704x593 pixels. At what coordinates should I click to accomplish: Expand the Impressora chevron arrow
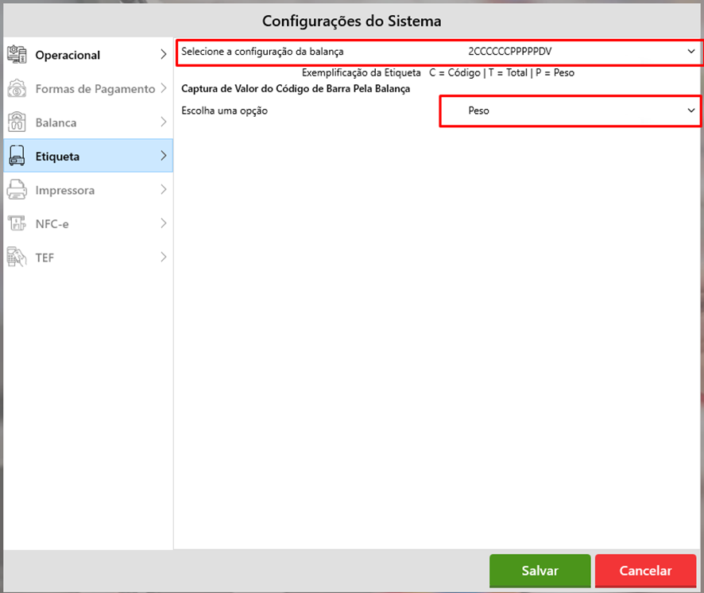click(x=164, y=190)
